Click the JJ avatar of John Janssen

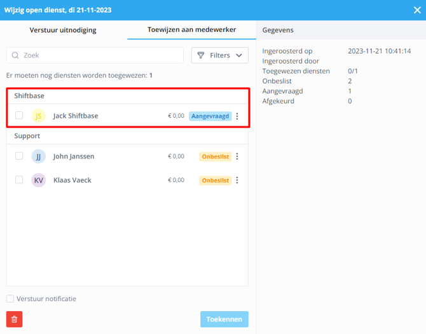click(x=39, y=157)
